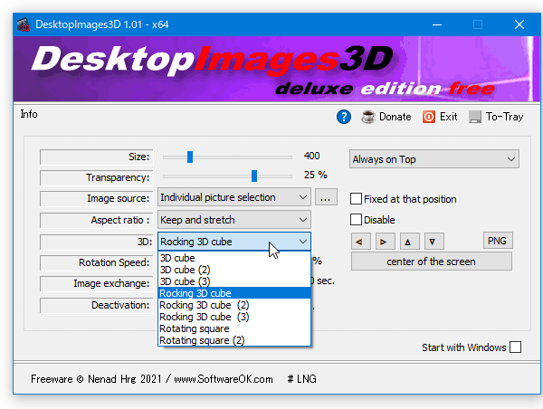Close the DesktopImages3D window
Image resolution: width=543 pixels, height=409 pixels.
tap(519, 24)
